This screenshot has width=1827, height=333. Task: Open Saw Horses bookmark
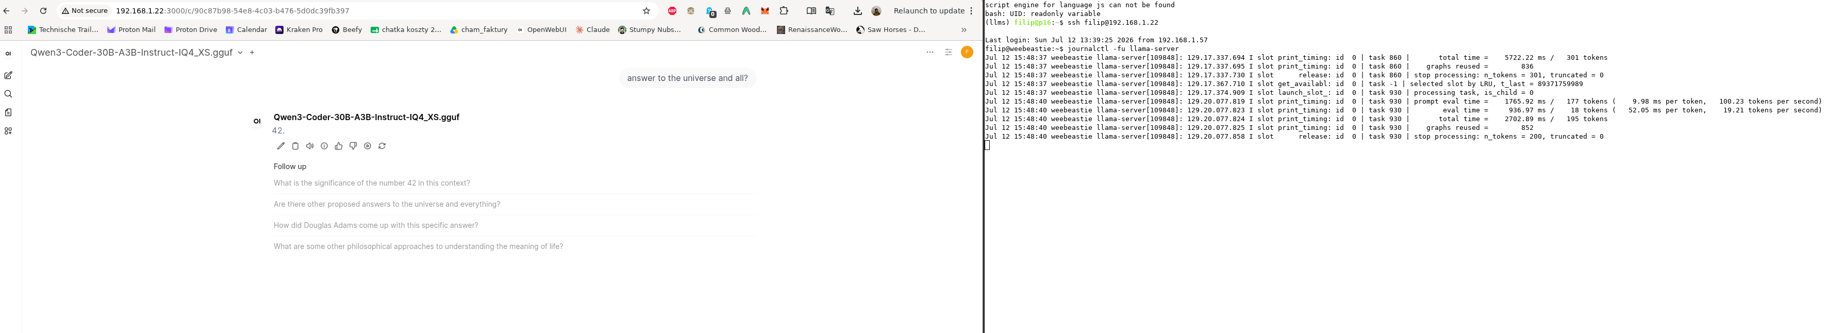[x=891, y=30]
